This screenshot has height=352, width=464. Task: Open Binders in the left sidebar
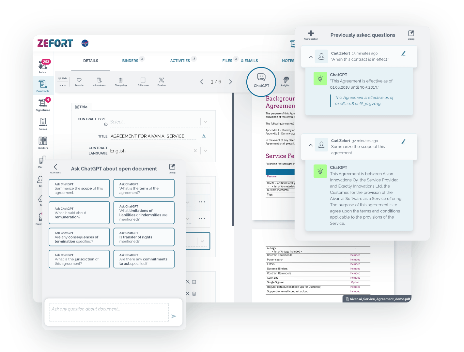[x=43, y=143]
